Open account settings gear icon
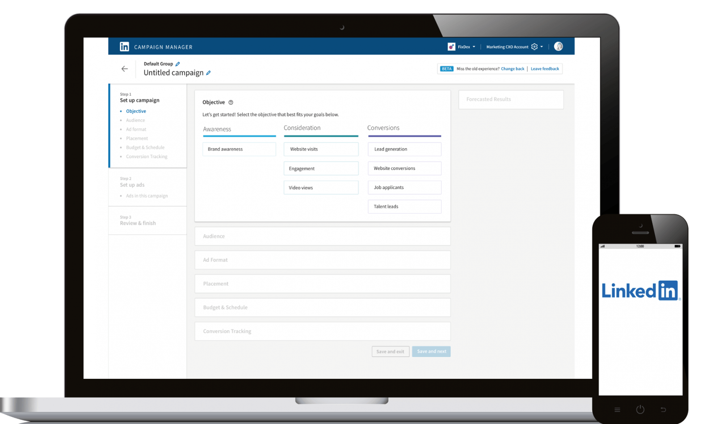Viewport: 715px width, 424px height. coord(534,47)
